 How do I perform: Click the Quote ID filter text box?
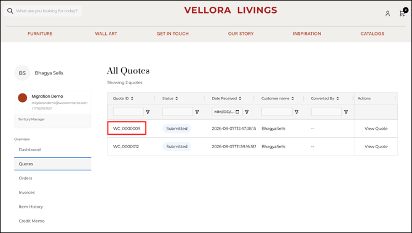tap(129, 112)
